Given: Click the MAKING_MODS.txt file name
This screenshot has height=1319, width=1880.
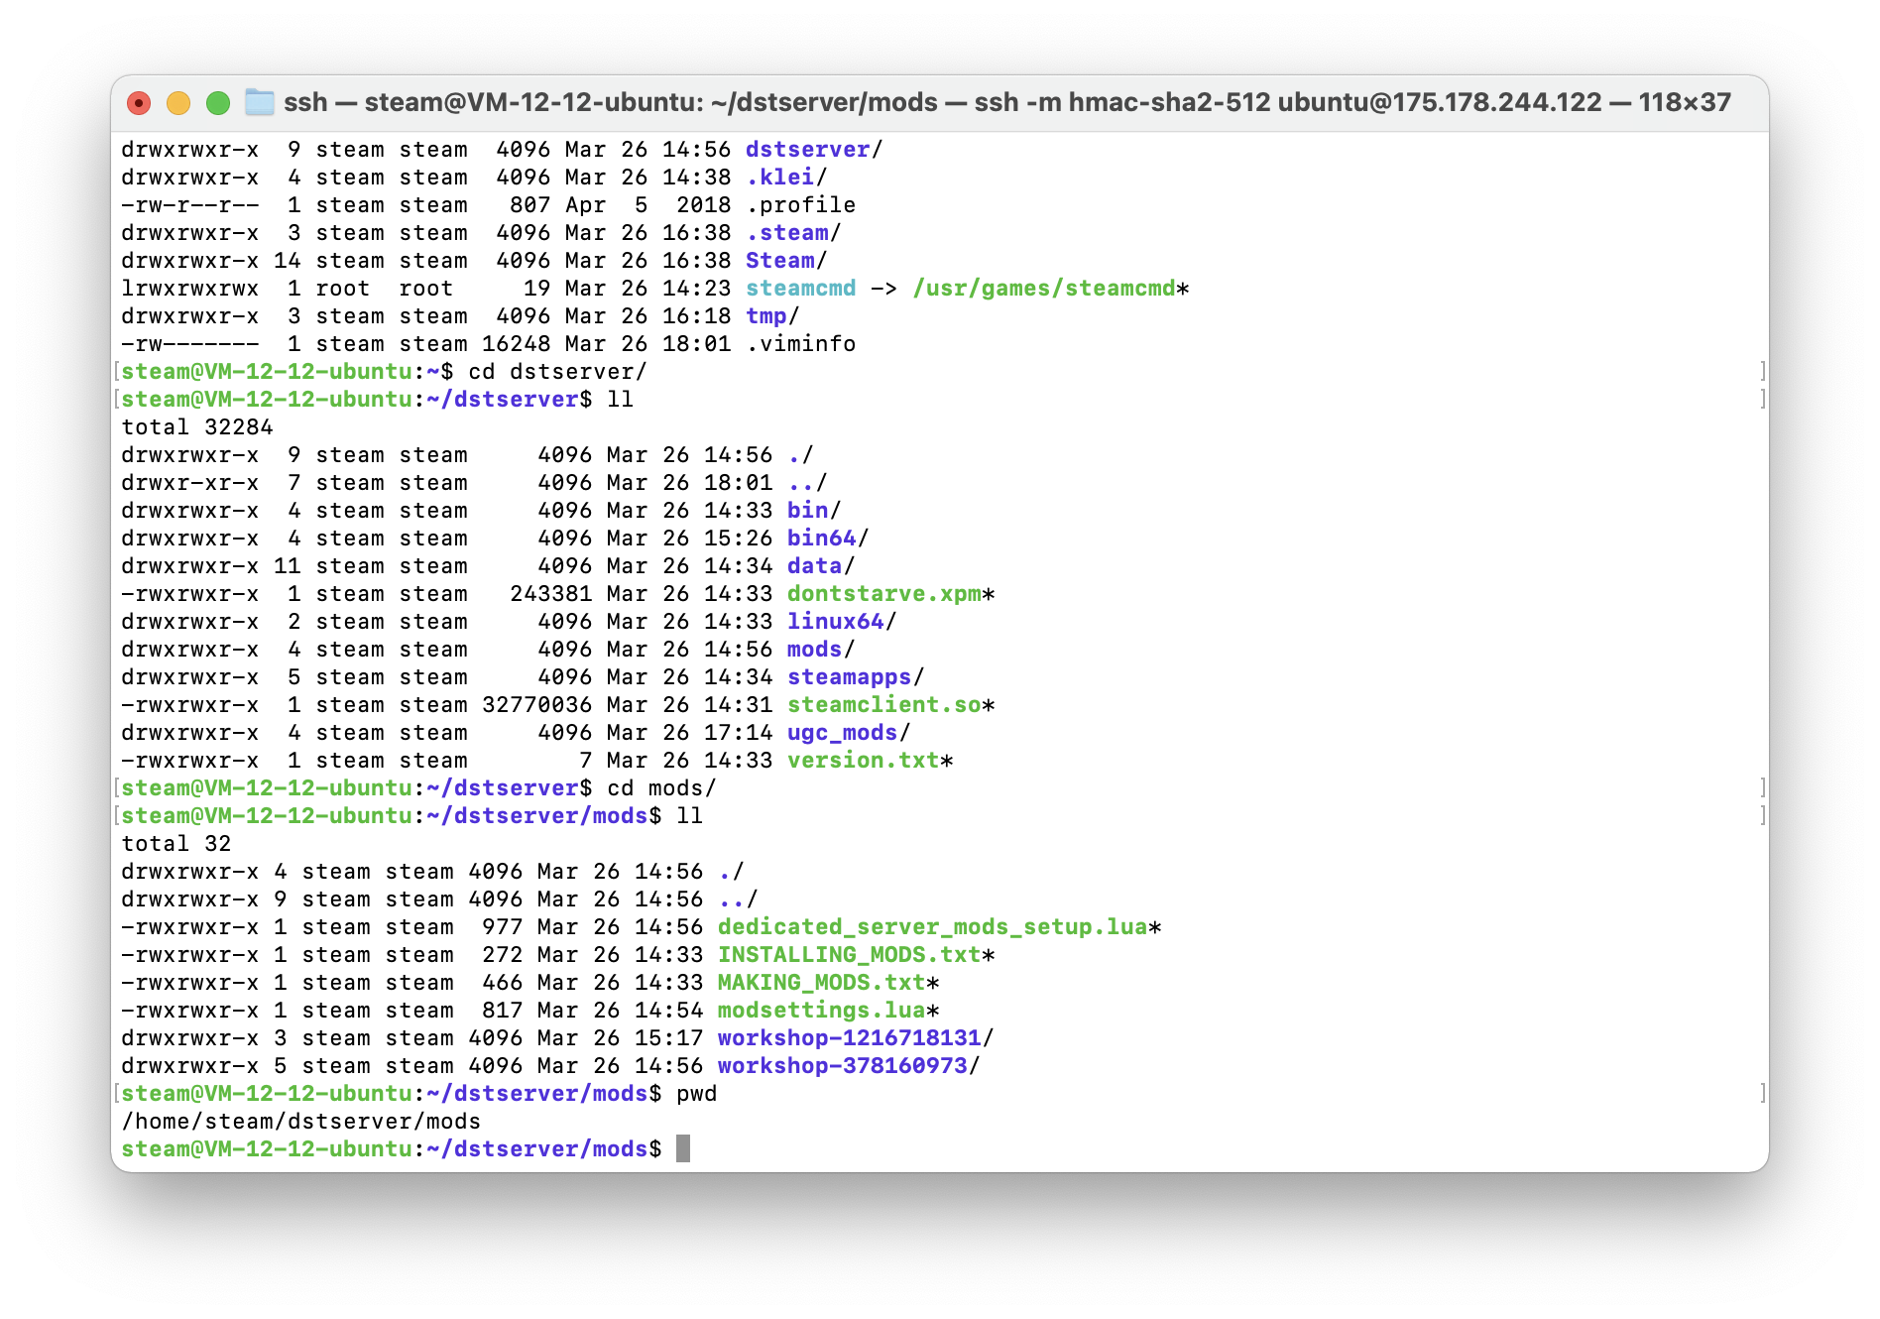Looking at the screenshot, I should point(821,983).
